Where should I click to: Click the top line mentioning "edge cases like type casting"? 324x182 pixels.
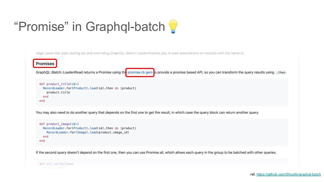(140, 53)
